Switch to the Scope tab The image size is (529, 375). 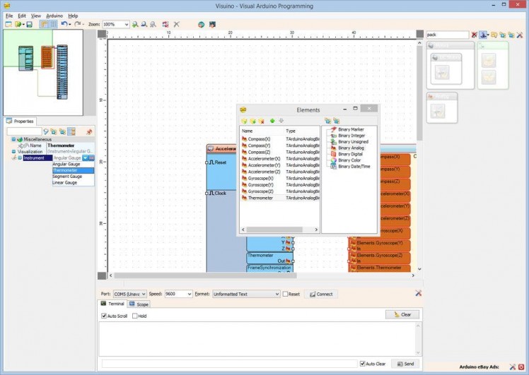tap(139, 304)
